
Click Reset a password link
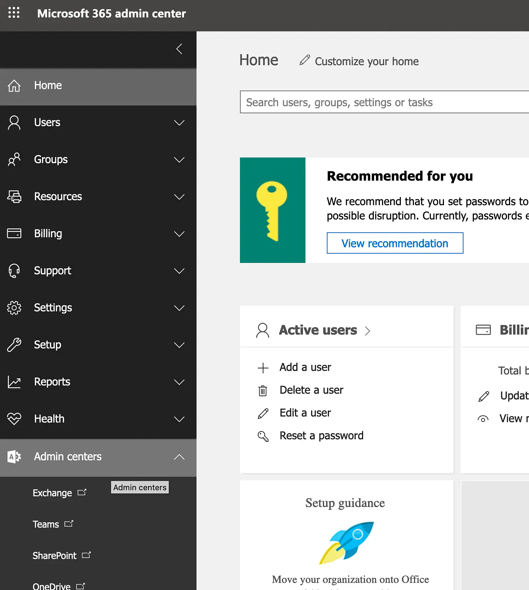[x=321, y=436]
